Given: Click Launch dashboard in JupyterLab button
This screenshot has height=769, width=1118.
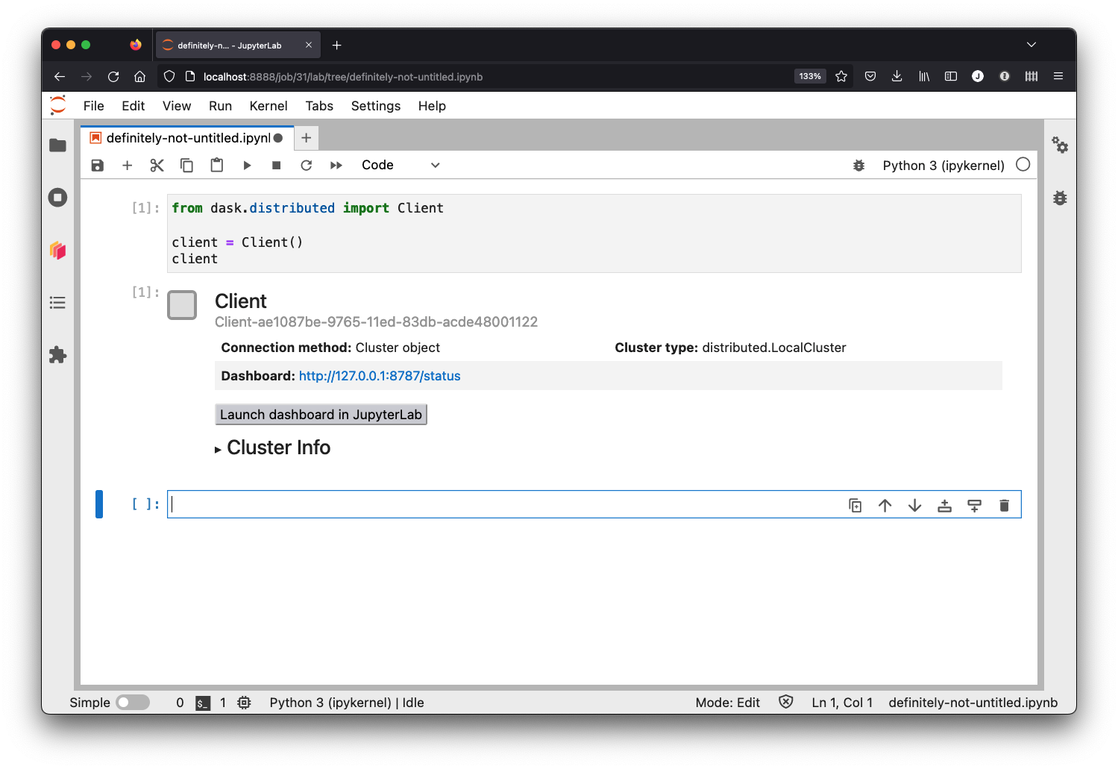Looking at the screenshot, I should pos(321,415).
